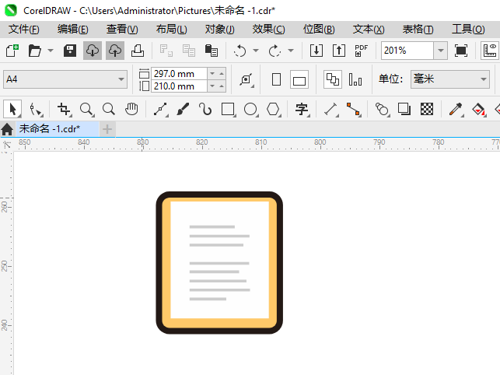Open the 编辑(E) menu
The width and height of the screenshot is (500, 375).
(72, 30)
